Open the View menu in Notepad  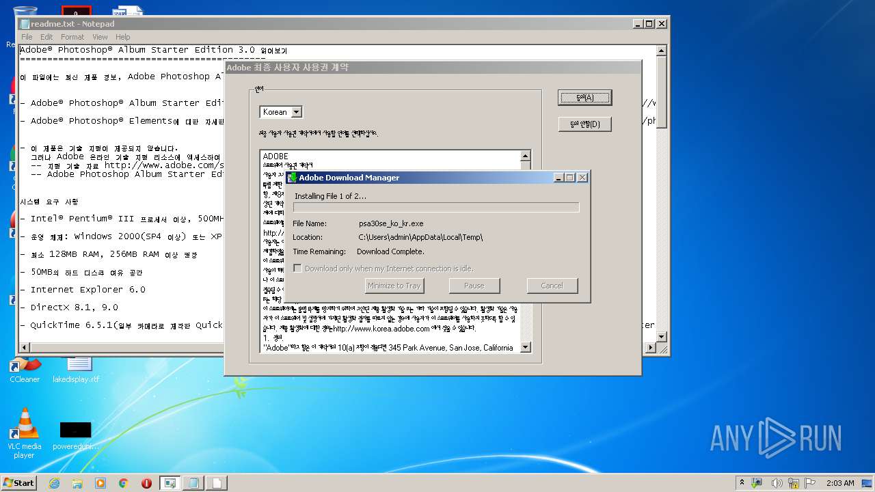coord(100,37)
